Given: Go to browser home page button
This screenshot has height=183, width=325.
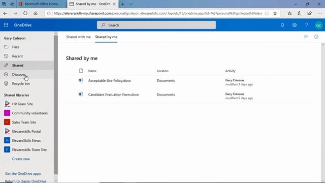Looking at the screenshot, I should [x=36, y=13].
